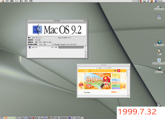
Task: Click the scroll down arrow in the About window
Action: coord(86,55)
